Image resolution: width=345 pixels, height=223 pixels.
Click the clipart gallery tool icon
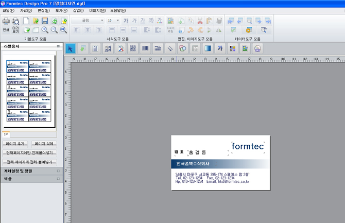click(x=233, y=48)
